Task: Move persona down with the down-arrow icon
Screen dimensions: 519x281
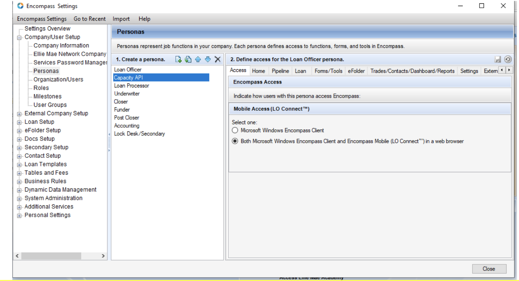Action: [x=208, y=59]
